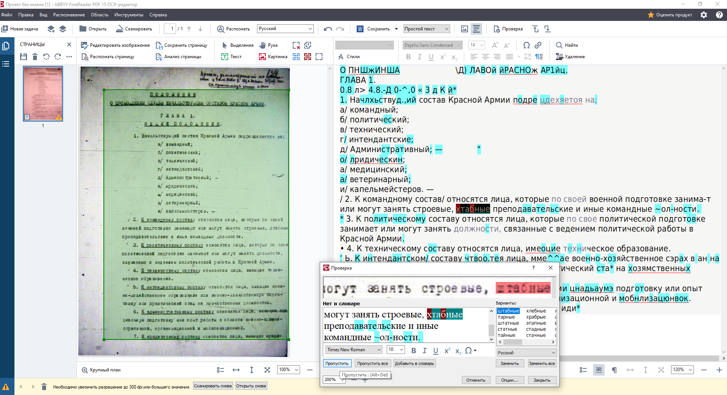Click the Find (Найти) magnifier icon
The height and width of the screenshot is (395, 727).
point(559,45)
